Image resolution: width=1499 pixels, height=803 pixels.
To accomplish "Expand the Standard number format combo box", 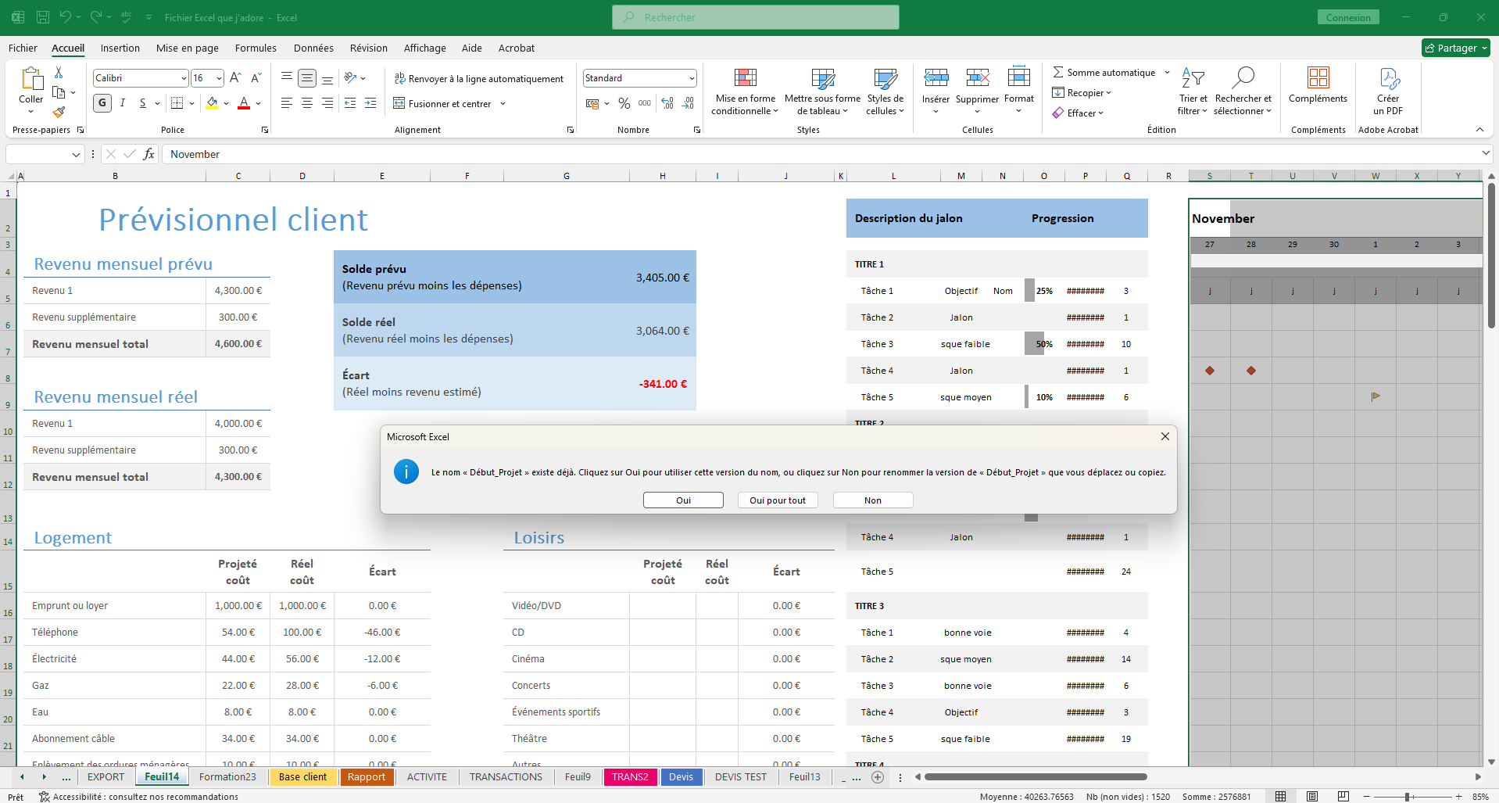I will tap(691, 77).
